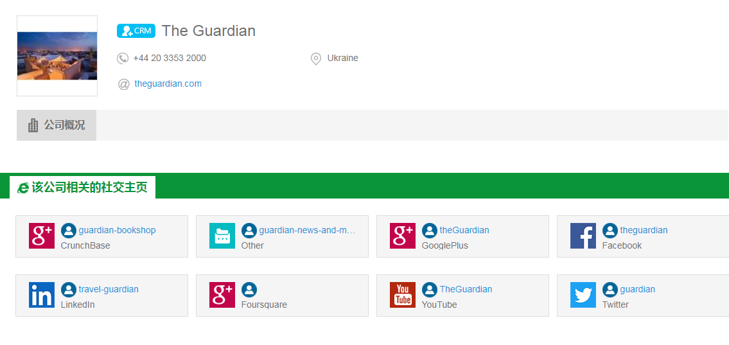Click the YouTube label text
This screenshot has height=345, width=729.
[x=439, y=305]
